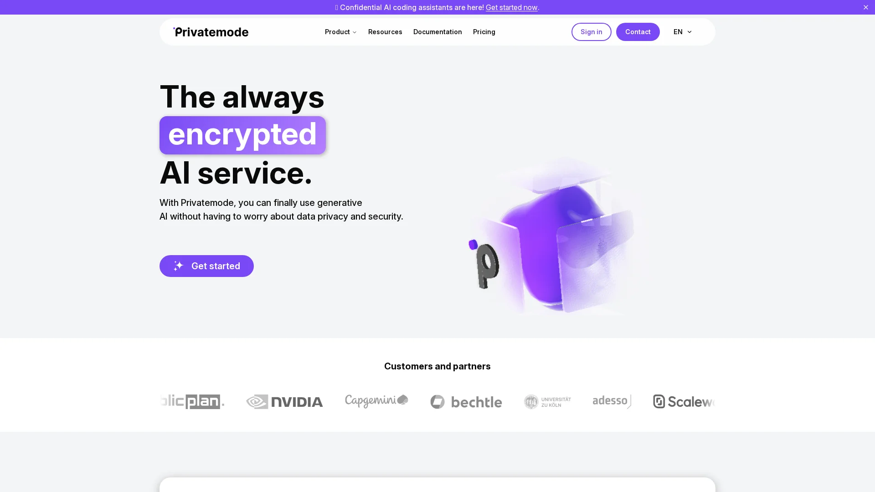Click the adesso partner logo
The image size is (875, 492).
pyautogui.click(x=612, y=401)
